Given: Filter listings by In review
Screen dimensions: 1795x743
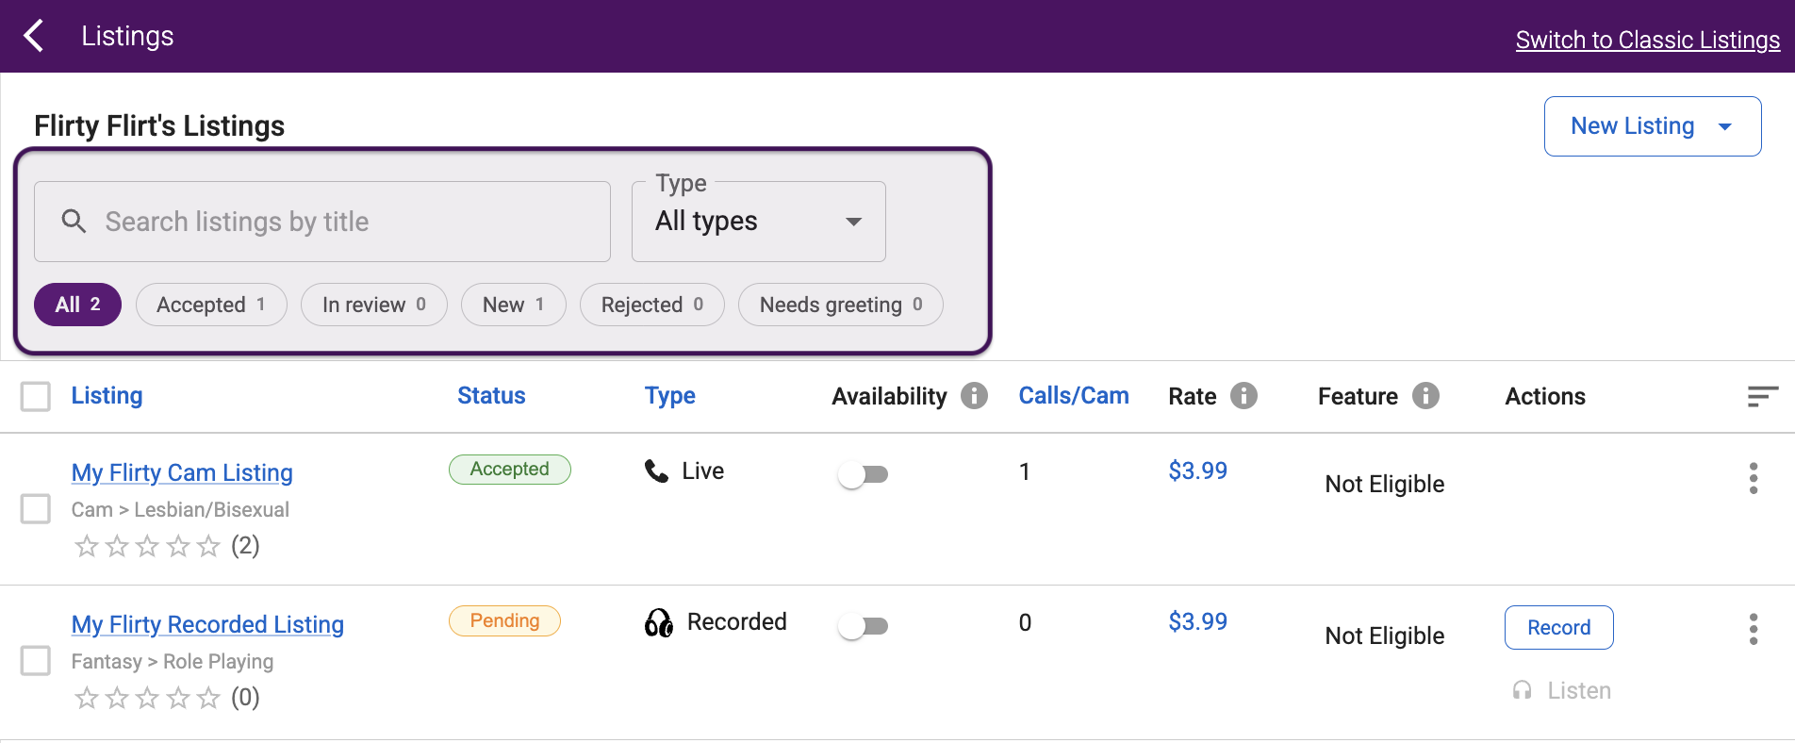Looking at the screenshot, I should tap(374, 305).
